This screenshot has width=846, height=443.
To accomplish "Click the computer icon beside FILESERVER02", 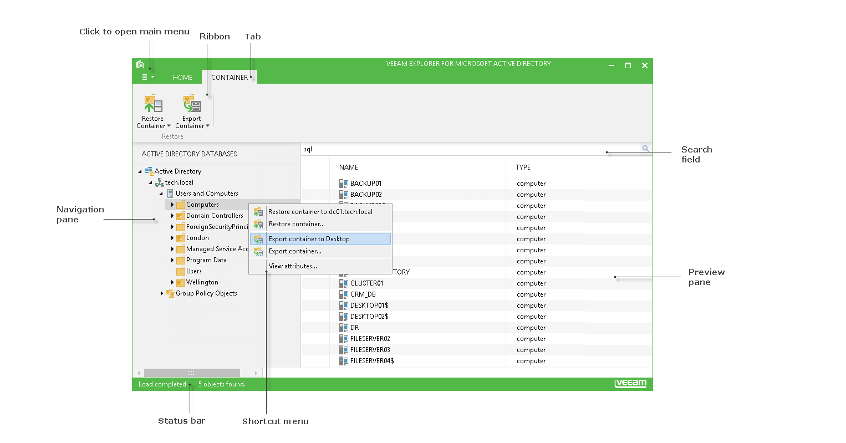I will 344,339.
